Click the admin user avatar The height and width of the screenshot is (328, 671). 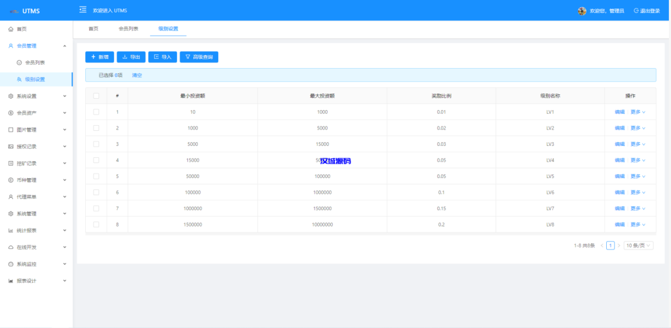[x=582, y=10]
